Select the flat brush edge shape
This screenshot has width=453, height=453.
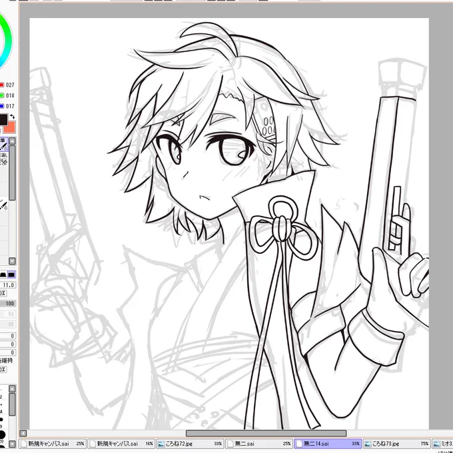pyautogui.click(x=11, y=274)
